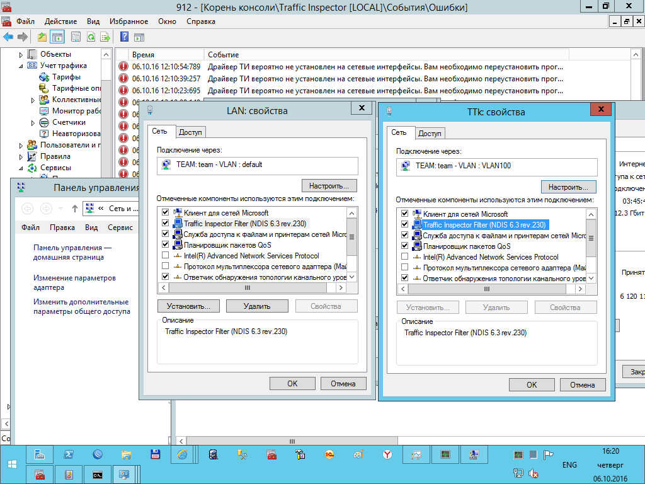Switch to the Доступ tab in LAN properties
Image resolution: width=645 pixels, height=484 pixels.
tap(190, 132)
